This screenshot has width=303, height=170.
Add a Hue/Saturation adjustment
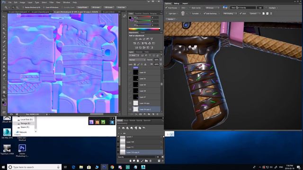tap(134, 43)
